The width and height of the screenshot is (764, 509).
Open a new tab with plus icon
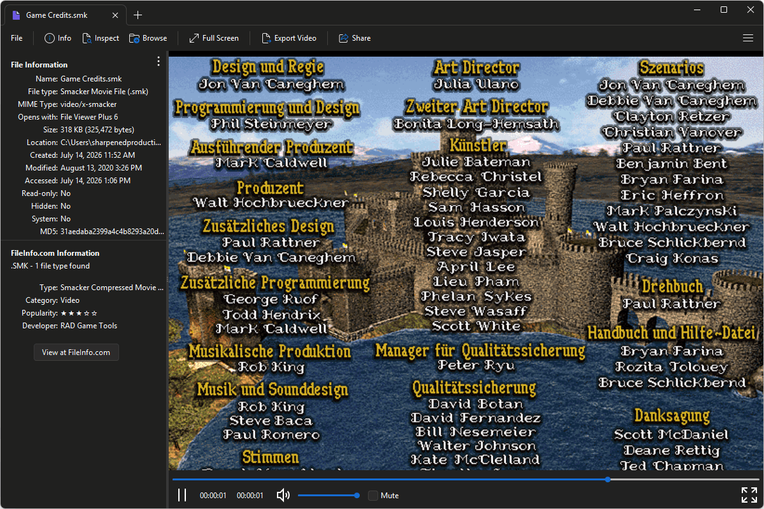[x=138, y=15]
